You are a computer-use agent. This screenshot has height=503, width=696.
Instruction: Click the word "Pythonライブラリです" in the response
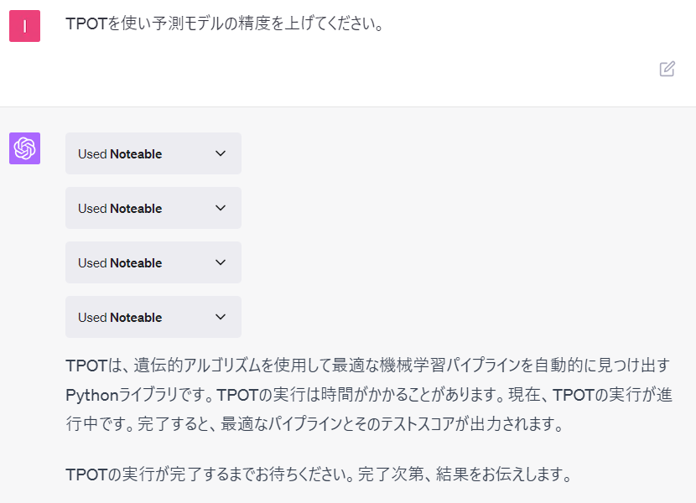(x=138, y=395)
